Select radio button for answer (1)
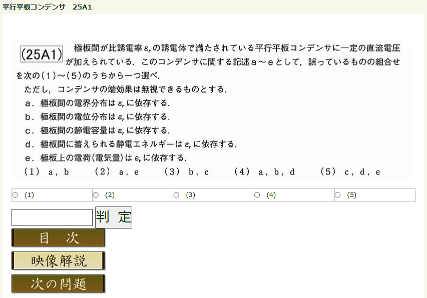Viewport: 427px width, 298px height. pos(15,195)
